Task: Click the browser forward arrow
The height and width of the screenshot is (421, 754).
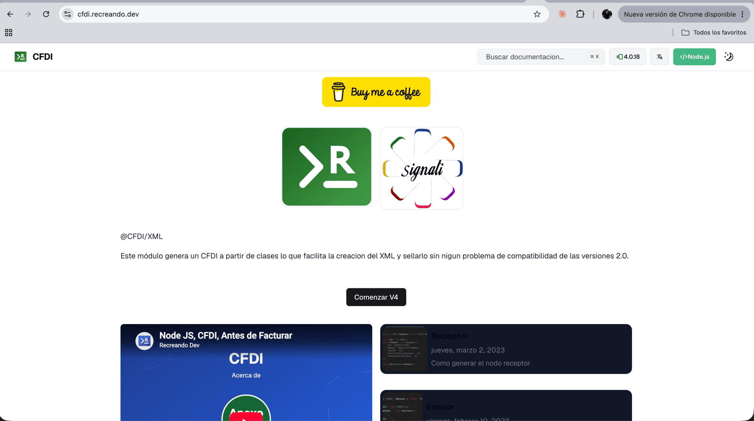Action: pos(28,14)
